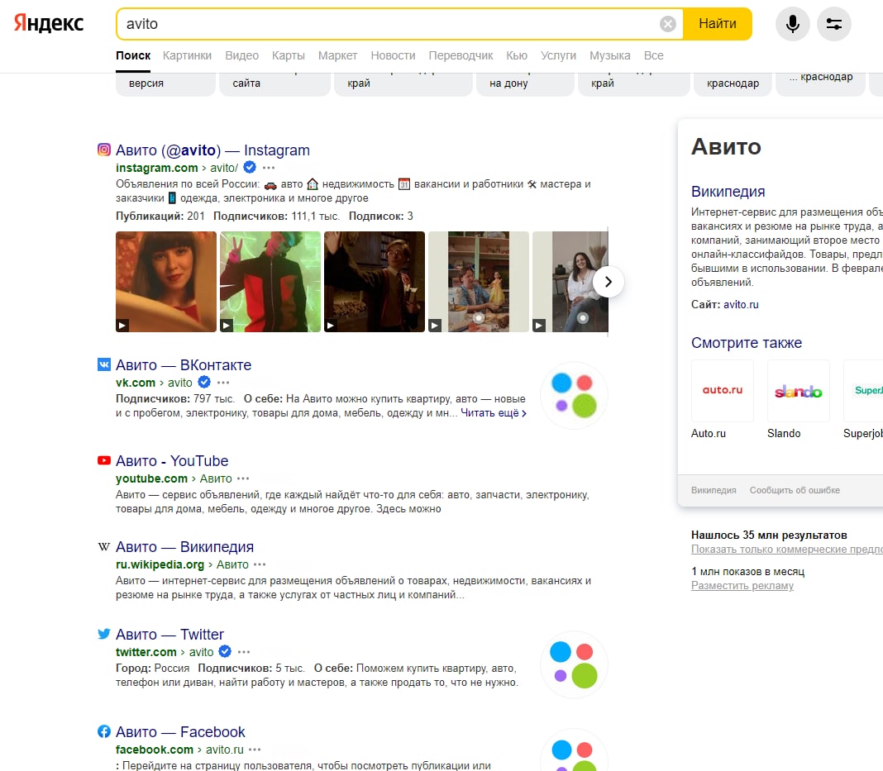Click the Avito logo next to Twitter result
The height and width of the screenshot is (771, 883).
pos(574,664)
